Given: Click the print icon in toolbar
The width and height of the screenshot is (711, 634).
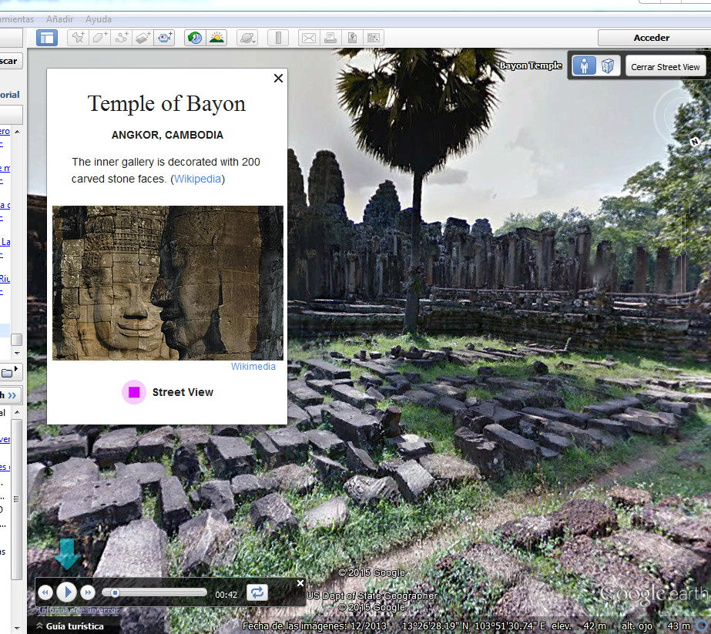Looking at the screenshot, I should [x=330, y=38].
